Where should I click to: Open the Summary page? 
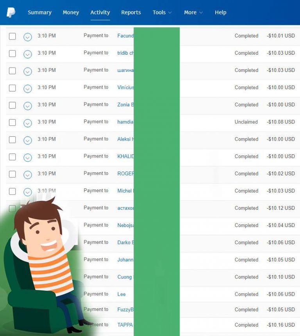pyautogui.click(x=39, y=13)
